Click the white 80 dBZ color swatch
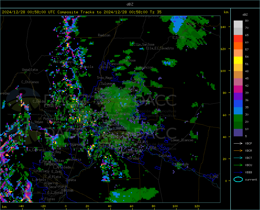260x210 pixels. click(238, 24)
